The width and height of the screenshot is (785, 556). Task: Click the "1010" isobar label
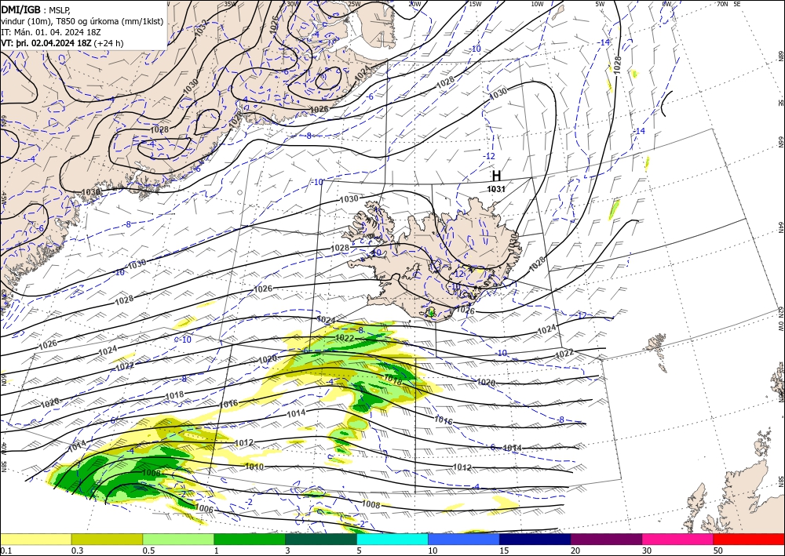[254, 467]
